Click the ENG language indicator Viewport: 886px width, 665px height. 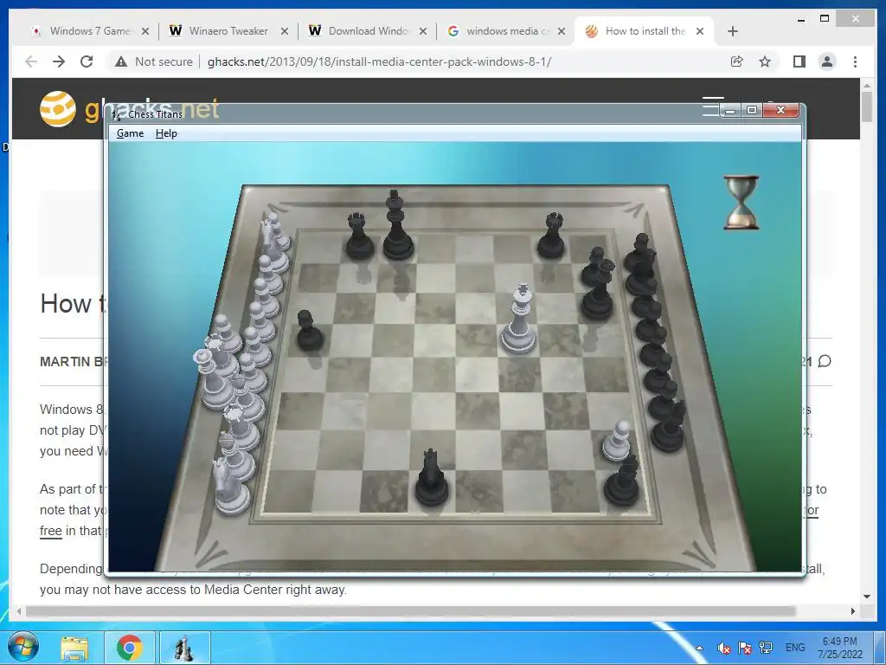795,648
